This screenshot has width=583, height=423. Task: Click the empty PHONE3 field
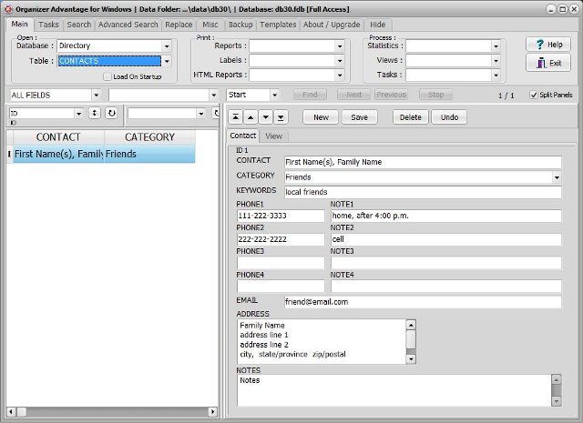point(281,263)
